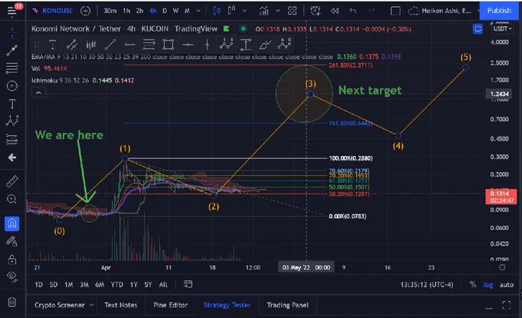Select the M monthly timeframe
522x318 pixels.
point(187,11)
